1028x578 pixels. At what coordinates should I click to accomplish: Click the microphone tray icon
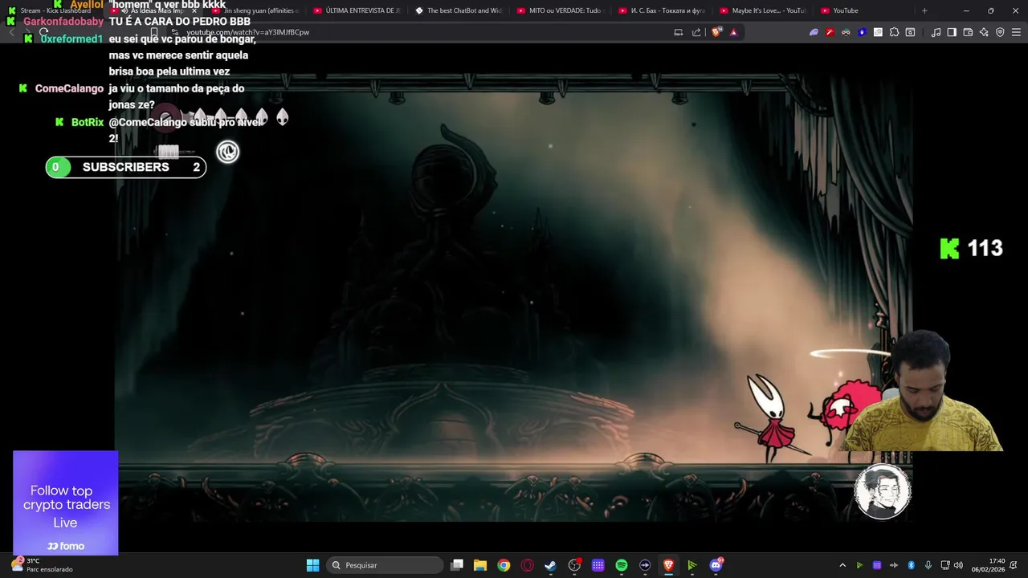point(928,565)
